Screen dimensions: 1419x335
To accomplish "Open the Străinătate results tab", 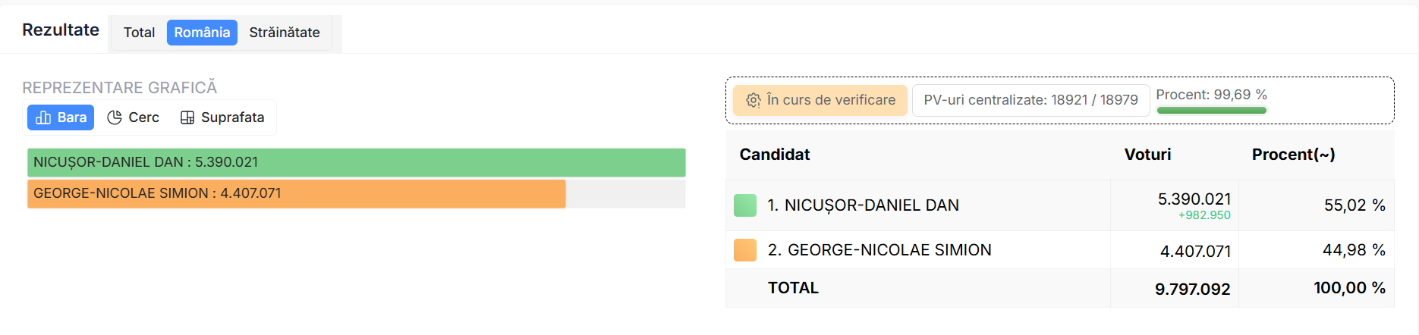I will [285, 33].
